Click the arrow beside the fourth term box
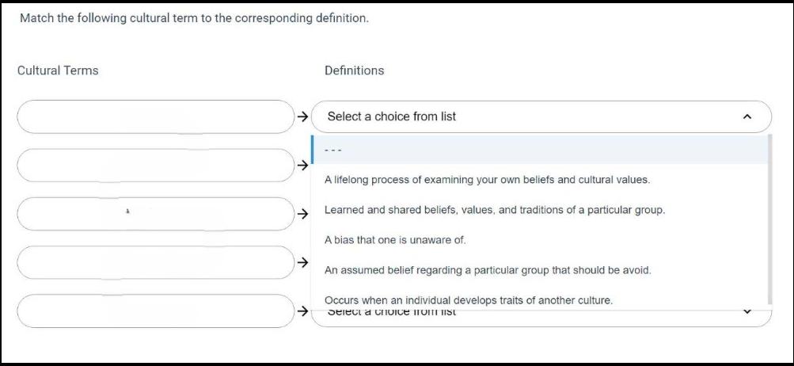This screenshot has width=794, height=366. click(302, 262)
